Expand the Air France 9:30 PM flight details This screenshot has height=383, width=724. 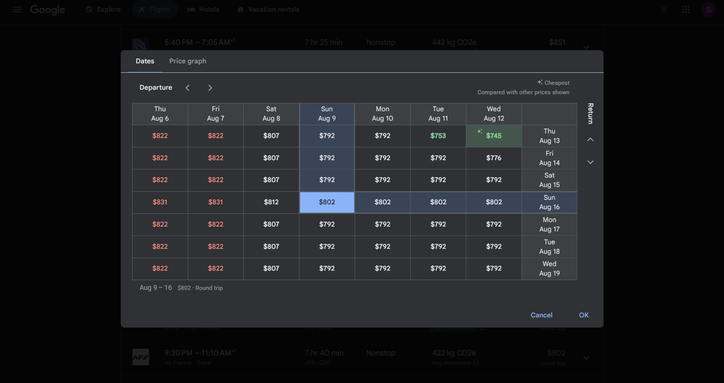coord(586,358)
